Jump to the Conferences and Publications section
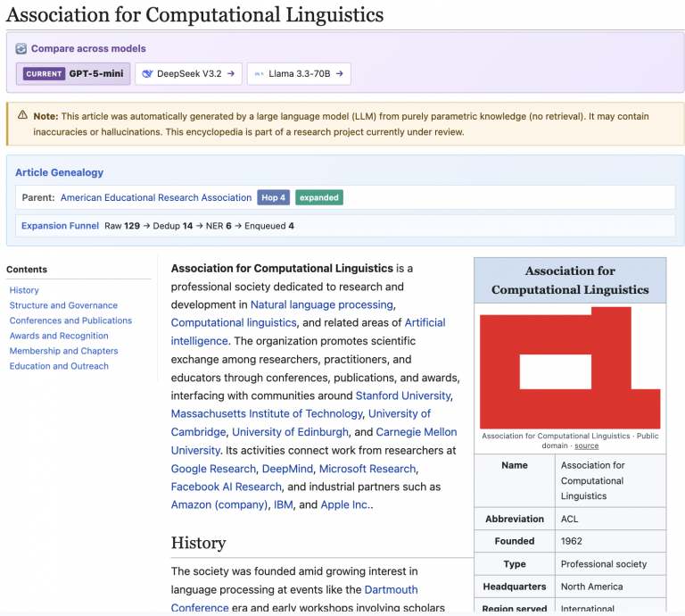685x616 pixels. coord(70,320)
